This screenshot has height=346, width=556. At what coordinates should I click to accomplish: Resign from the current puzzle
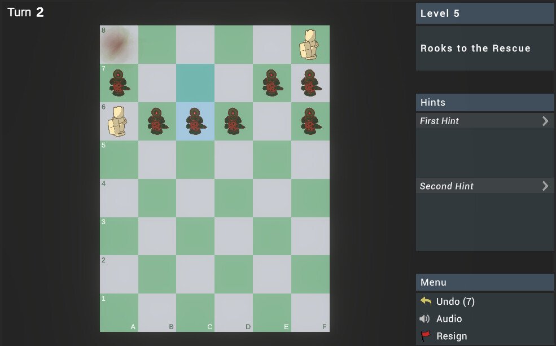pyautogui.click(x=452, y=336)
